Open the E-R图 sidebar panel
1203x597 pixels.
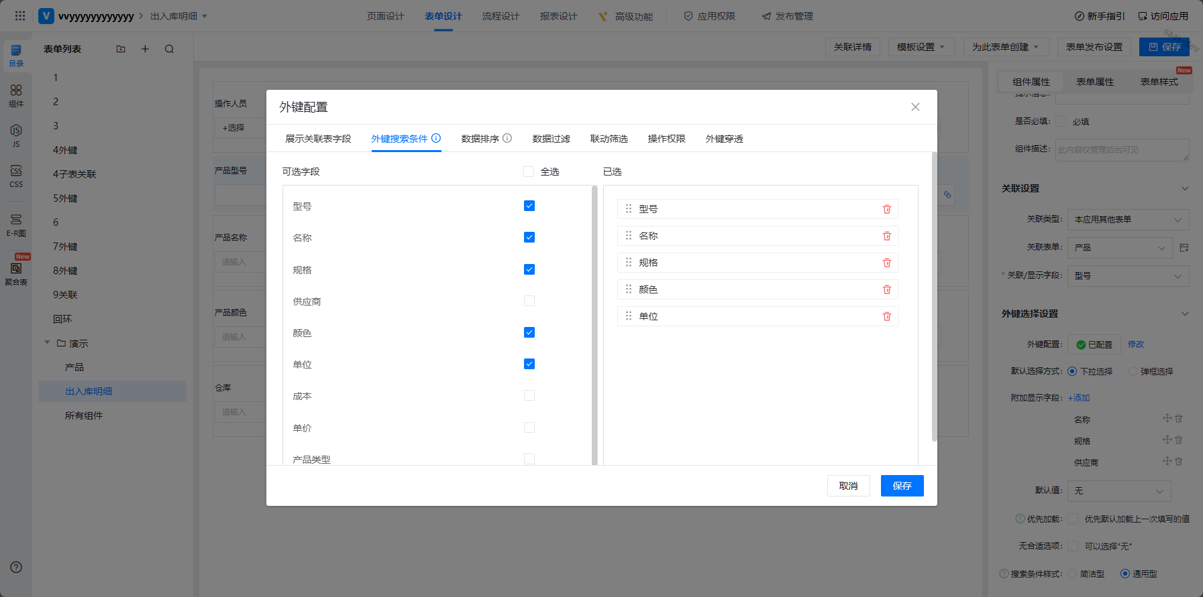pyautogui.click(x=16, y=224)
